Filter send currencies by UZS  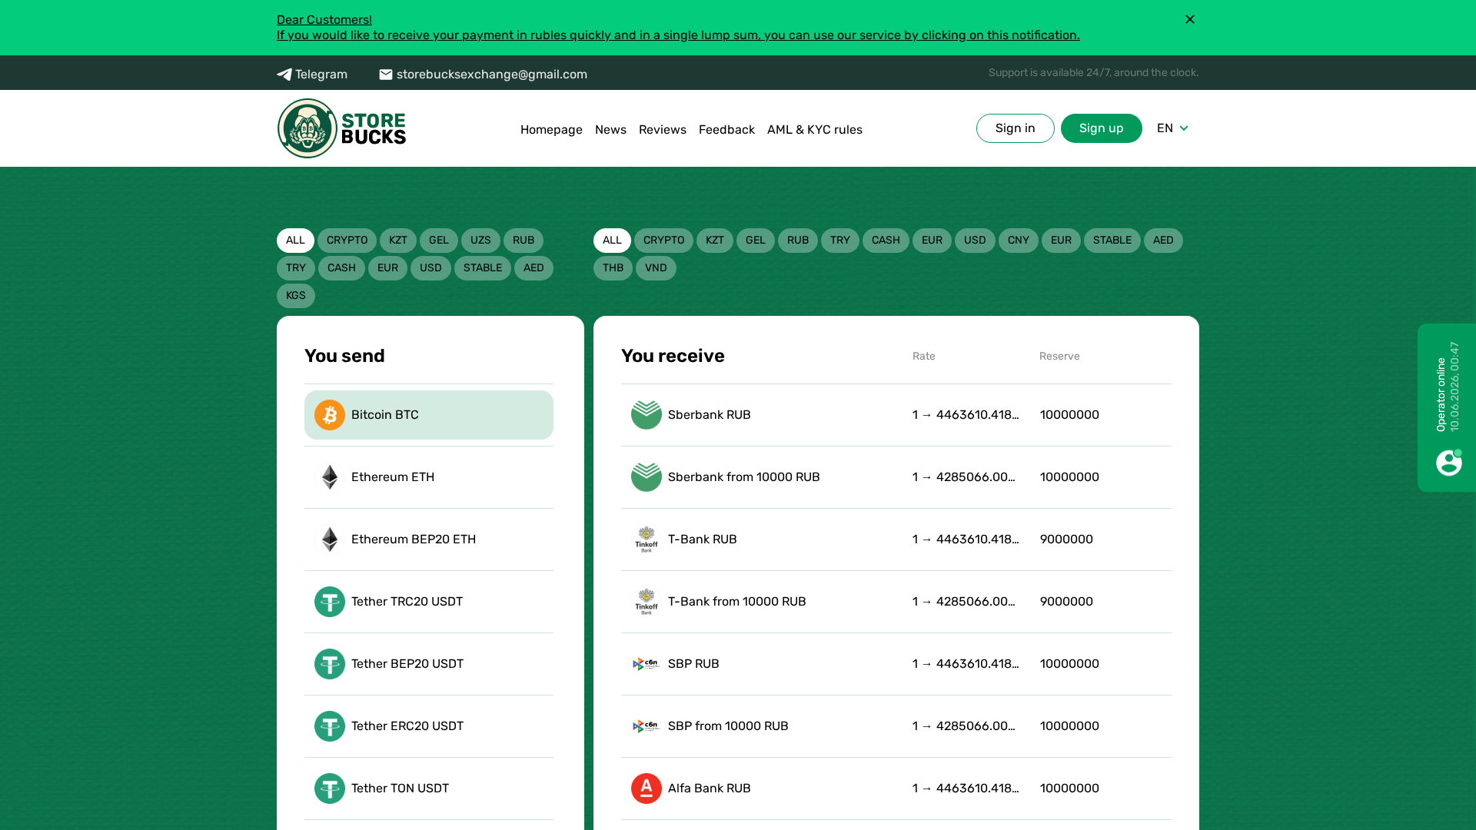coord(480,241)
